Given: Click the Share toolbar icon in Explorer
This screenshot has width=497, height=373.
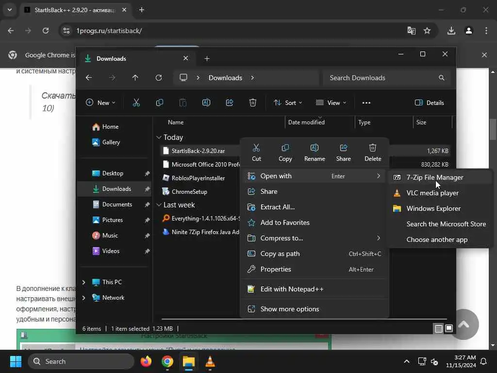Looking at the screenshot, I should pyautogui.click(x=230, y=103).
